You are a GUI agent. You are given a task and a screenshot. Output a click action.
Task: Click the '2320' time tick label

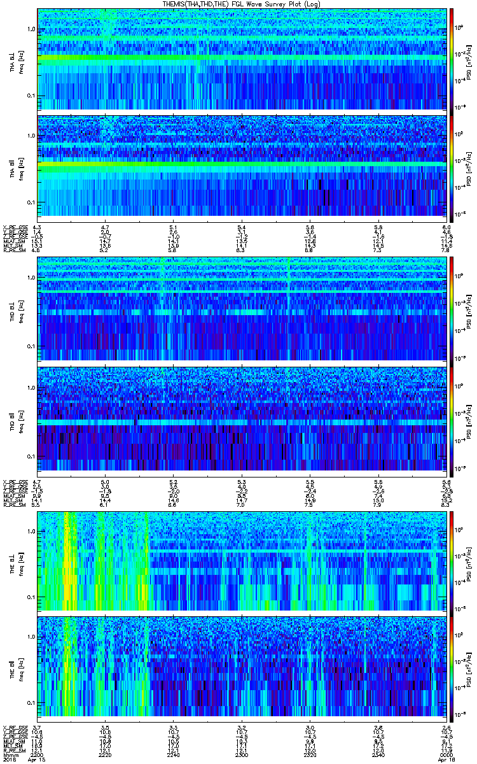(309, 754)
